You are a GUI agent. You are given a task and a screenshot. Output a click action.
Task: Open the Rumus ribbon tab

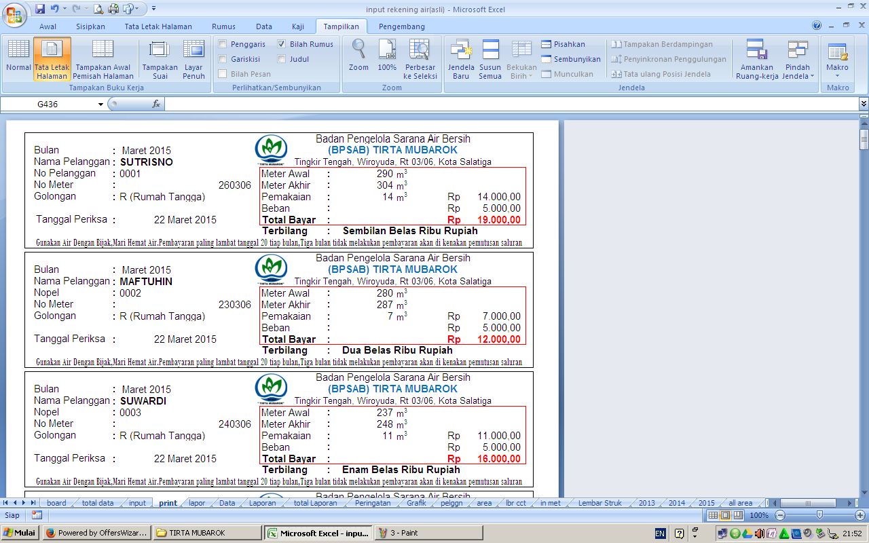pos(223,26)
